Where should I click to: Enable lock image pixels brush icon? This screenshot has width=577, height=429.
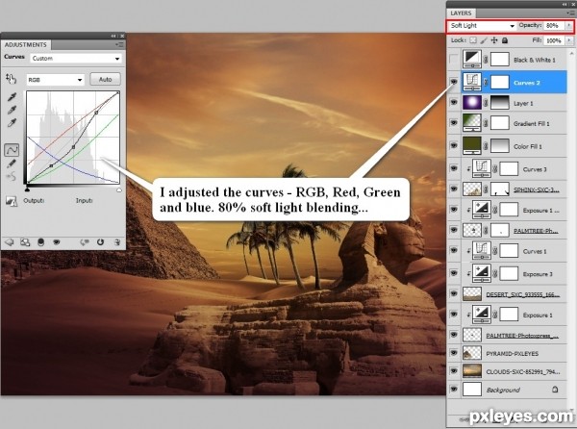484,40
